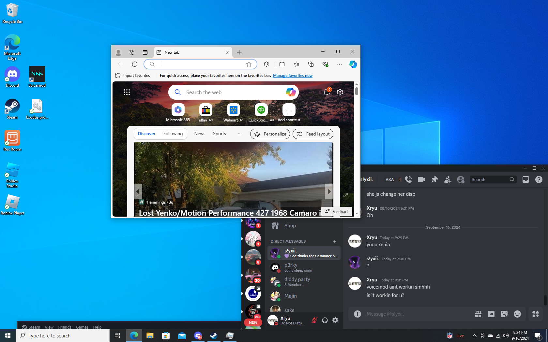Select the Sports tab

pyautogui.click(x=220, y=134)
